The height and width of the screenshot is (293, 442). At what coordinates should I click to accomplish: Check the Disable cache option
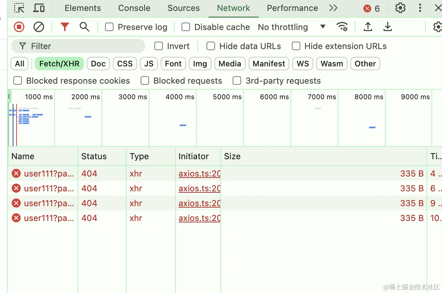coord(186,27)
